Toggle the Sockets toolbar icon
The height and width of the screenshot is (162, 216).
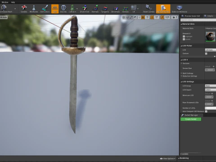[x=24, y=9]
